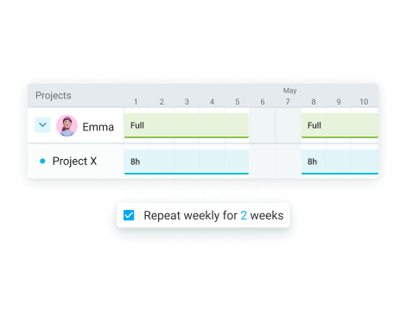Screen dimensions: 406x311
Task: Click day 1 in the date header
Action: point(136,102)
